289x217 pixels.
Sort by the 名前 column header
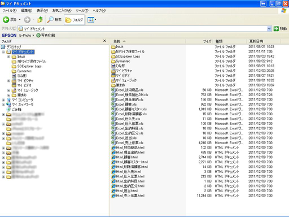[148, 41]
